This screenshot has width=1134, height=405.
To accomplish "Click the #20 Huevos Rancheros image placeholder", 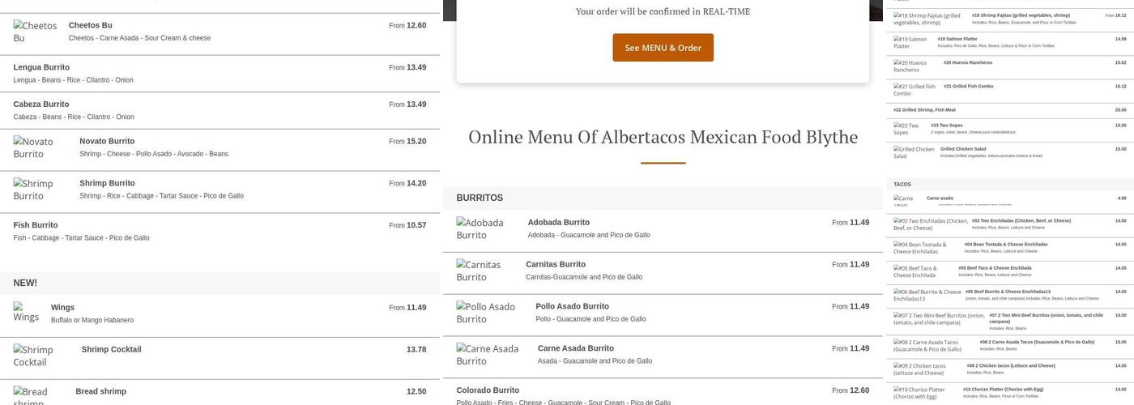I will point(914,66).
